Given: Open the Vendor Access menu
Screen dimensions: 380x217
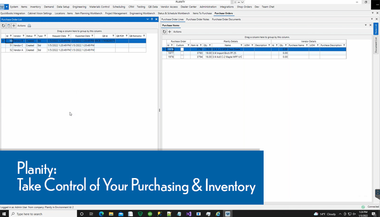Looking at the screenshot, I should point(169,7).
